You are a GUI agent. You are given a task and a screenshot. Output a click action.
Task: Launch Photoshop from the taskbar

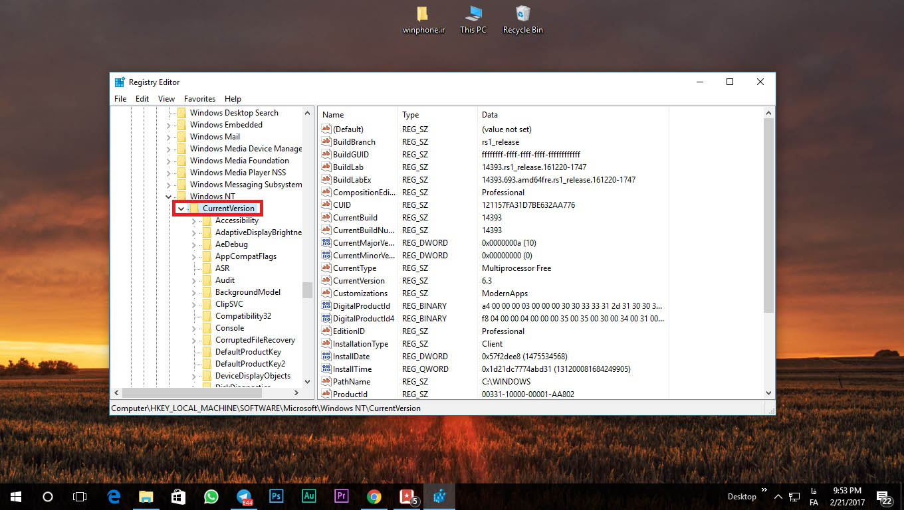pos(277,496)
